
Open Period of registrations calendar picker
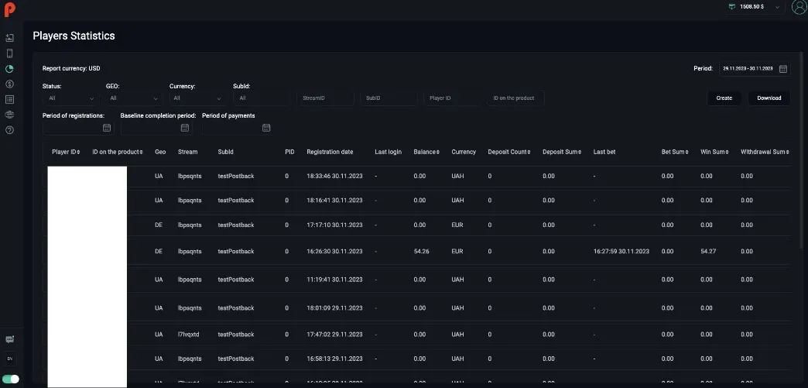click(107, 128)
